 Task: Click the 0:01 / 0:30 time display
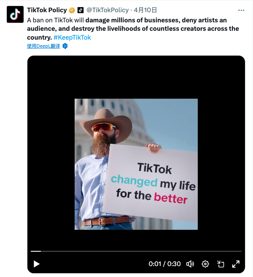coord(164,264)
